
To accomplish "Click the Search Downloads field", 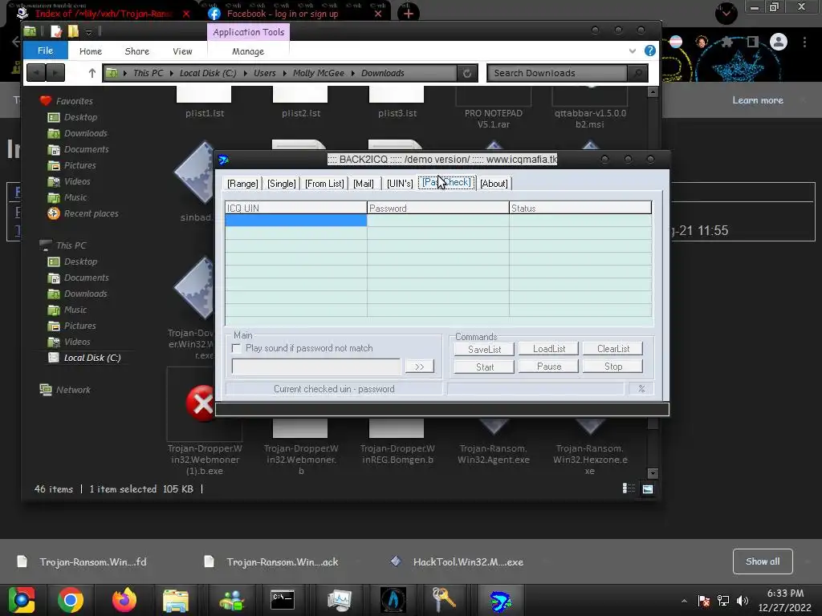I will tap(557, 73).
